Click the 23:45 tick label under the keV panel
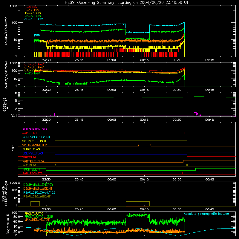Viewport: 239px width, 239px height. click(79, 60)
